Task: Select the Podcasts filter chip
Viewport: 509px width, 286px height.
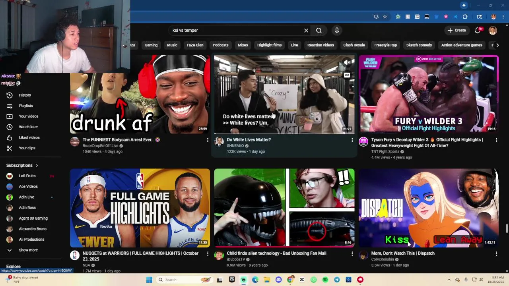Action: pyautogui.click(x=221, y=45)
